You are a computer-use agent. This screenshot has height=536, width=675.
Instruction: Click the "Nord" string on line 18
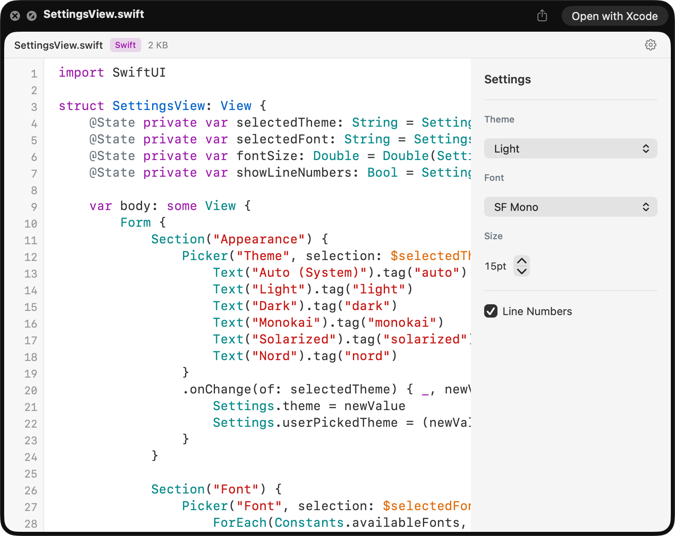pos(275,356)
